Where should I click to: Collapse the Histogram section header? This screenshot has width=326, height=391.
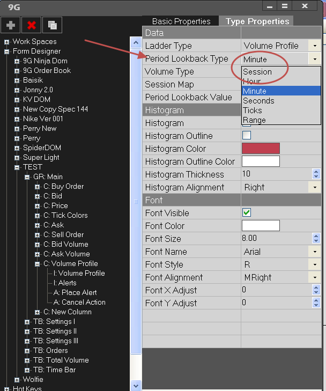[x=191, y=110]
